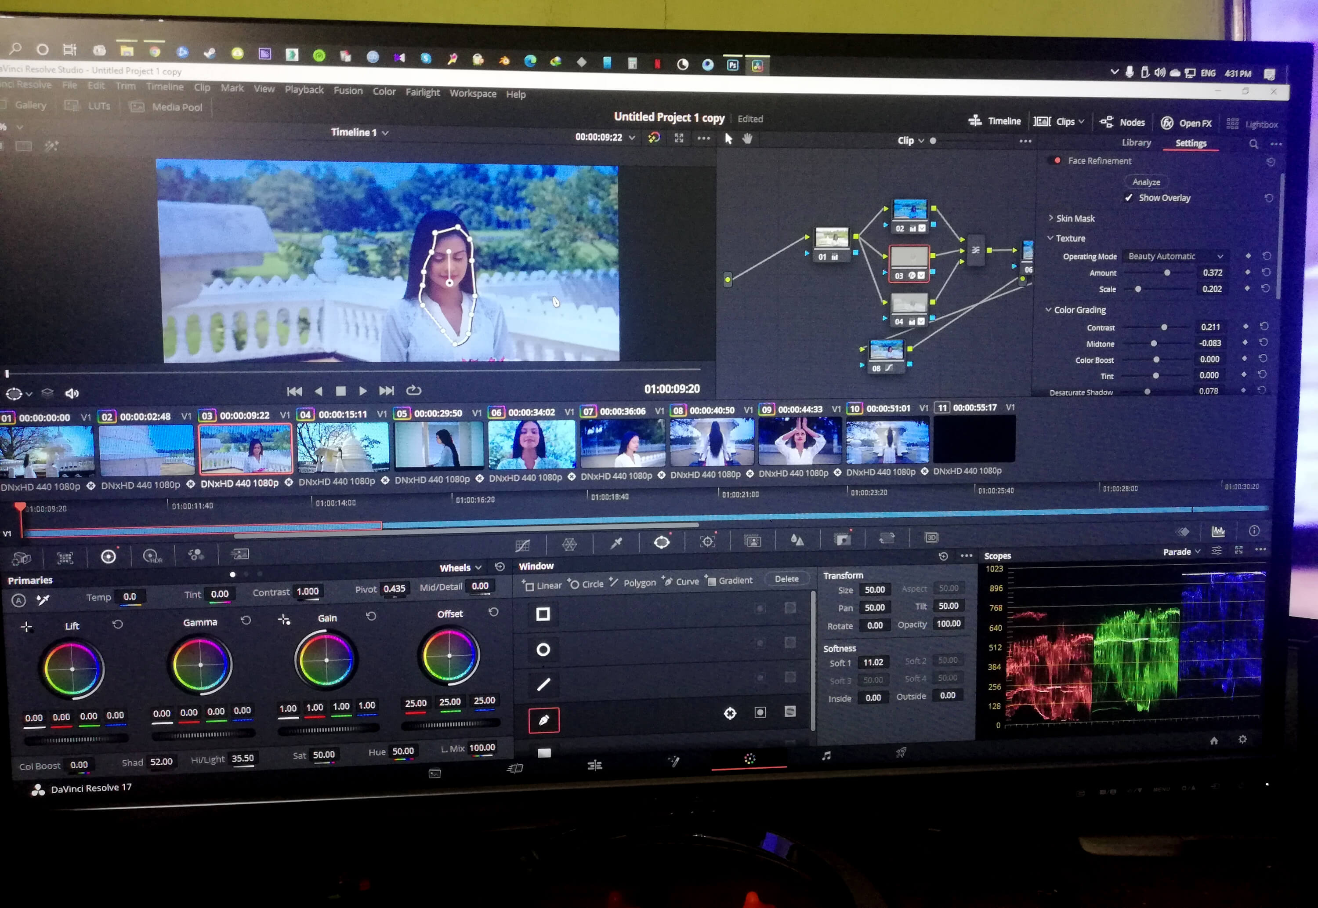Open the Fusion menu
The height and width of the screenshot is (908, 1318).
(348, 91)
